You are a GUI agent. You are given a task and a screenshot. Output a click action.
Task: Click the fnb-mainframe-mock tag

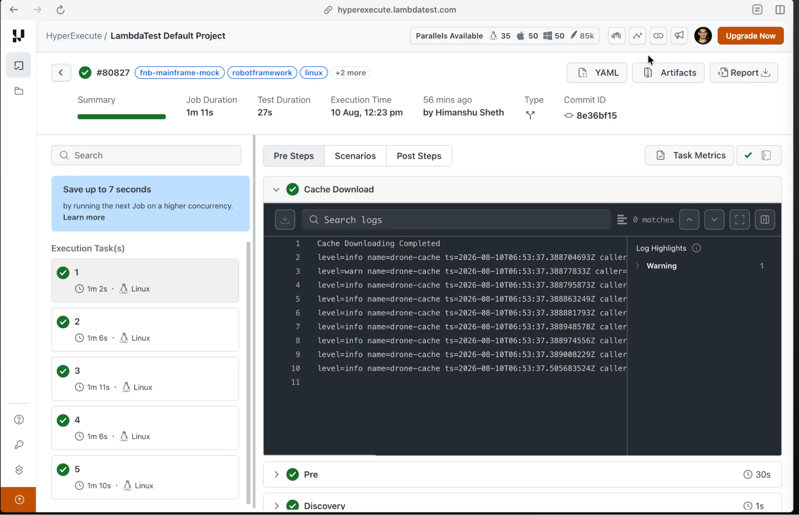[x=179, y=72]
